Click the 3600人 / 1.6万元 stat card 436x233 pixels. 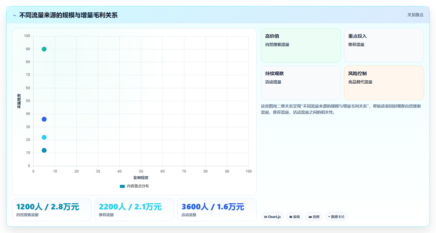tap(217, 210)
